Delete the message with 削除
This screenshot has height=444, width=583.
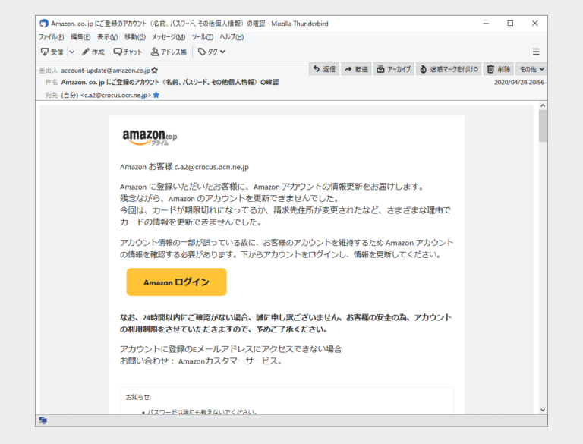click(499, 69)
